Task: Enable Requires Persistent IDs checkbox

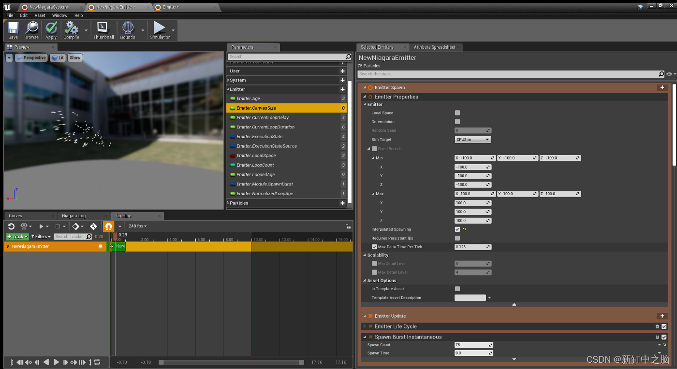Action: coord(457,238)
